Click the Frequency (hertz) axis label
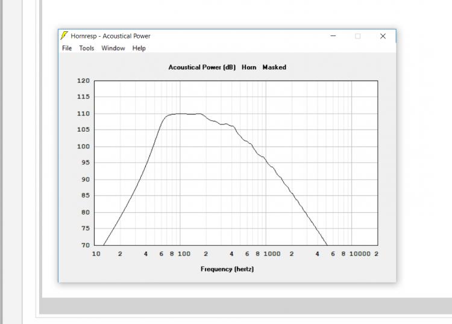 pos(227,269)
